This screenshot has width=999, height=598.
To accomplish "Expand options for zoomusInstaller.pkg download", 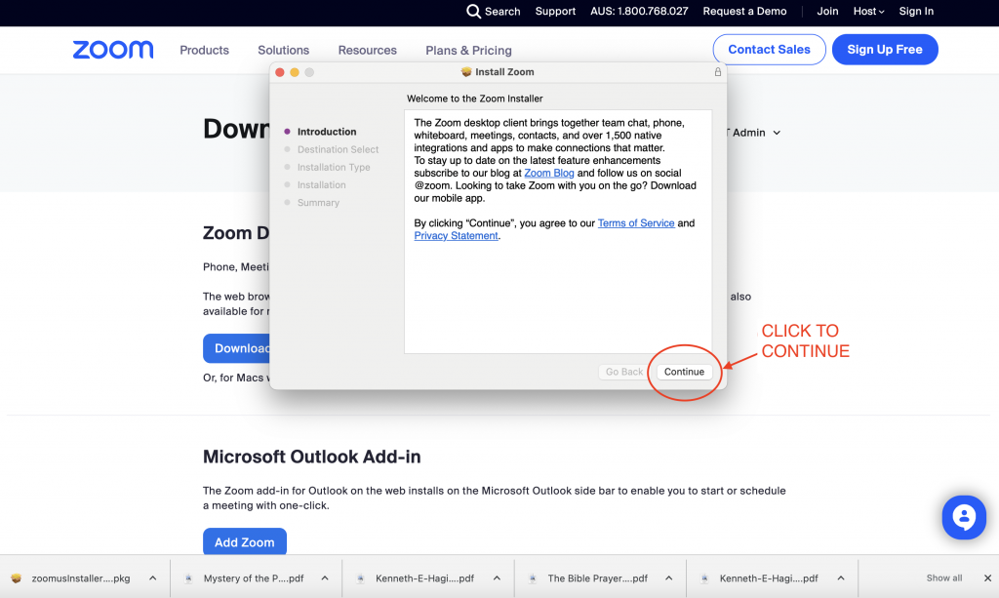I will pyautogui.click(x=153, y=578).
